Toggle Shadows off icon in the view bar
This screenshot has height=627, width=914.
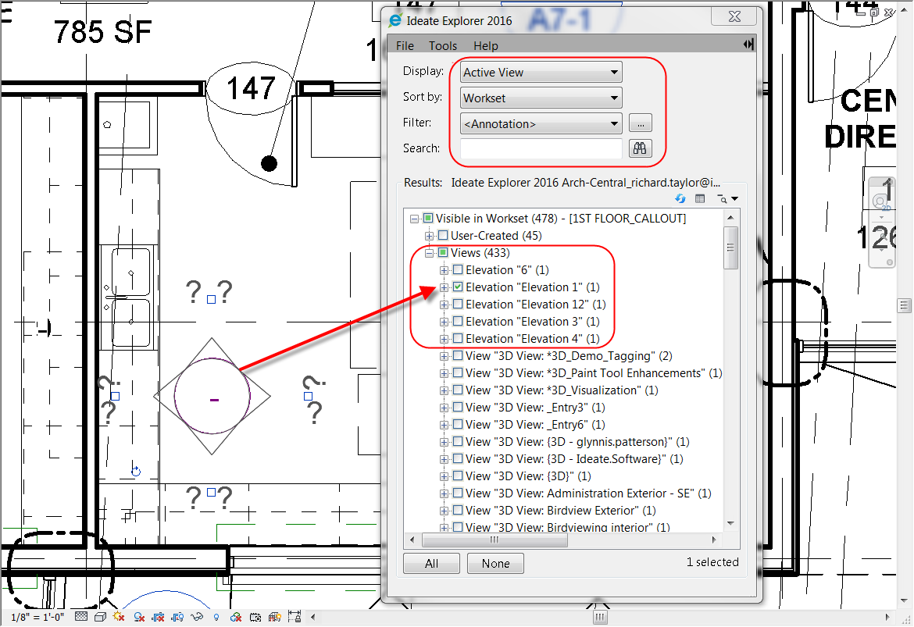pyautogui.click(x=139, y=617)
